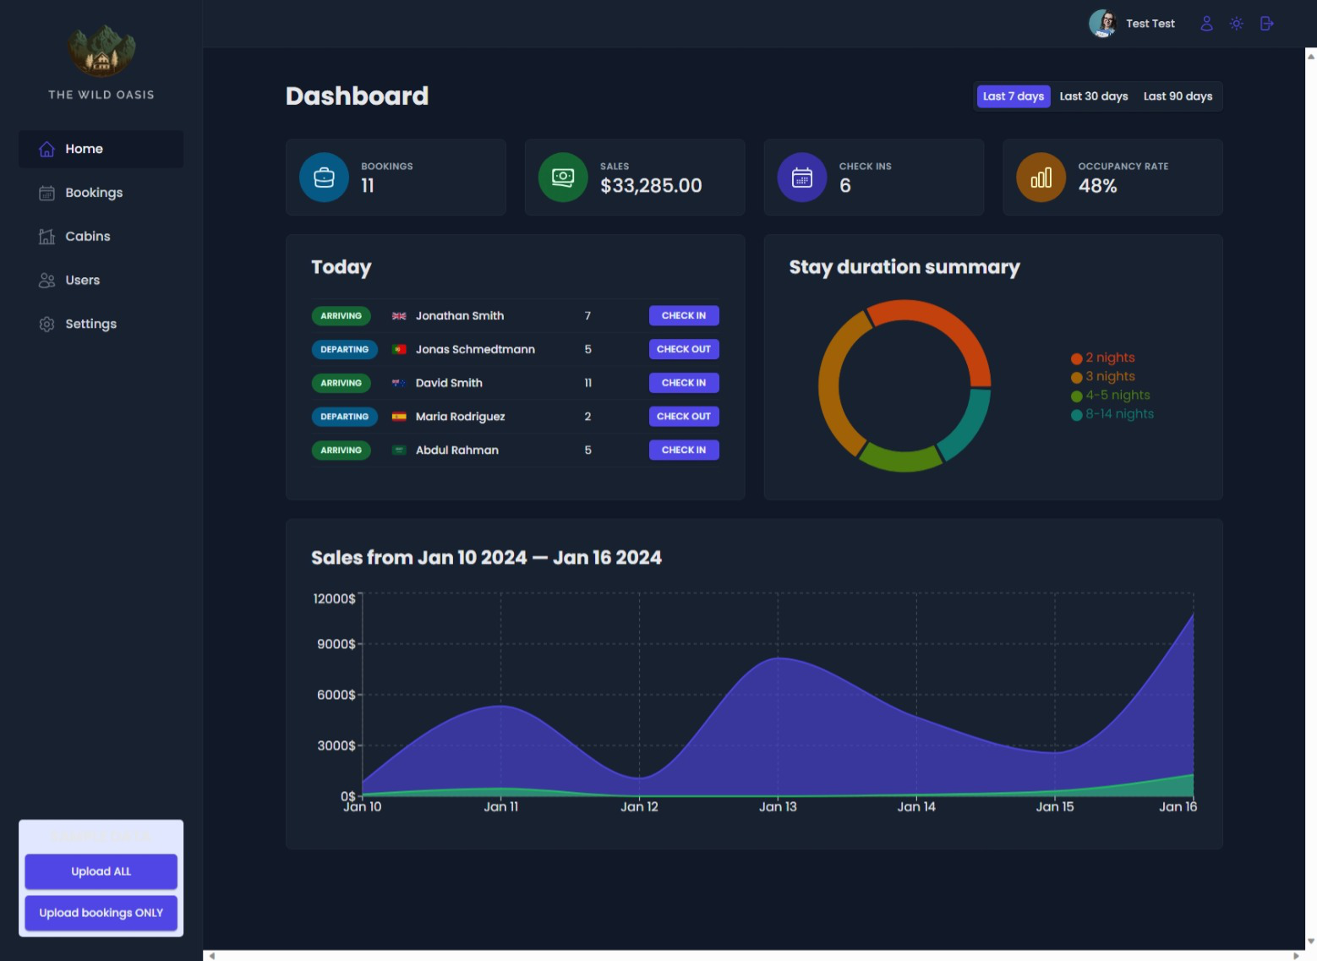Viewport: 1317px width, 961px height.
Task: Click Upload bookings ONLY button
Action: click(101, 913)
